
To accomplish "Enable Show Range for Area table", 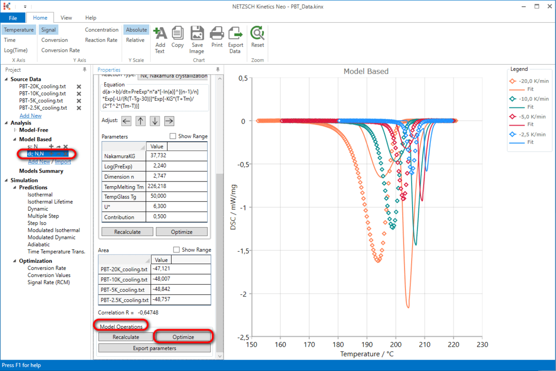I will (176, 250).
